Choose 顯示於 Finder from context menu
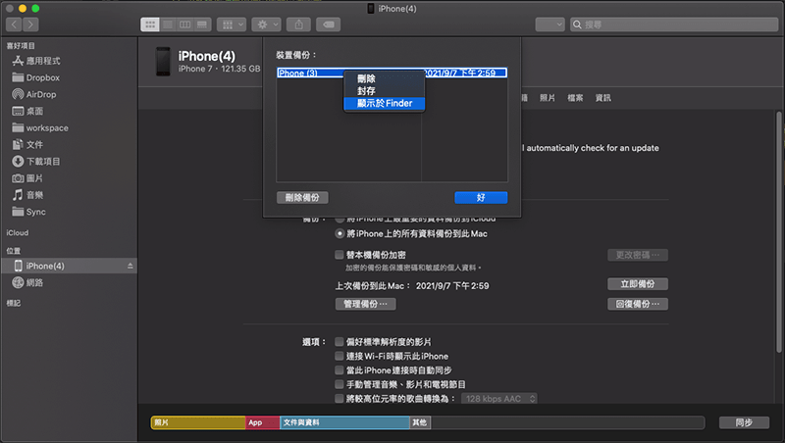This screenshot has height=443, width=785. point(384,103)
